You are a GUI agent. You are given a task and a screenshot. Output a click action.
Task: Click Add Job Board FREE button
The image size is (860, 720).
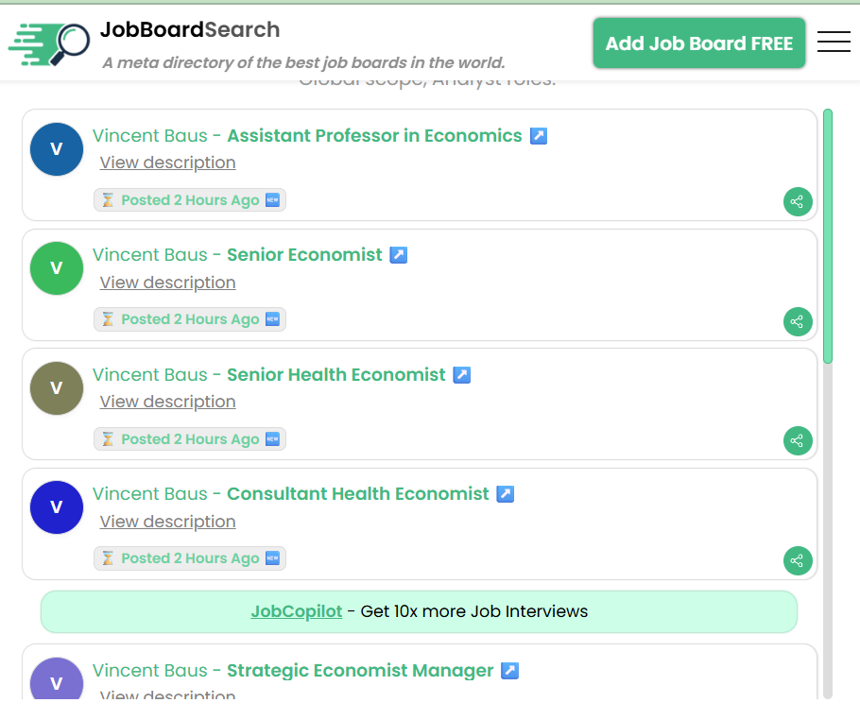699,43
